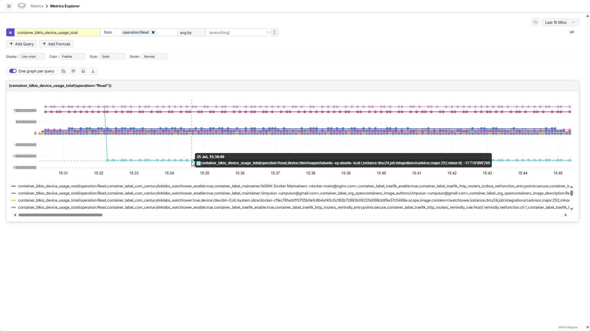Open the hamburger navigation menu
Screen dimensions: 590x331
pyautogui.click(x=9, y=6)
